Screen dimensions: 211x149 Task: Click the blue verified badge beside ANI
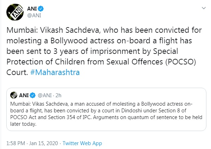click(41, 8)
